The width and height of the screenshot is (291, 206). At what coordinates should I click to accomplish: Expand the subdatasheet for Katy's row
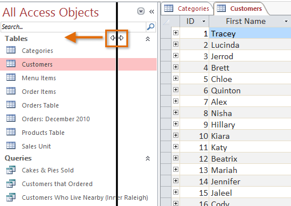pyautogui.click(x=176, y=147)
